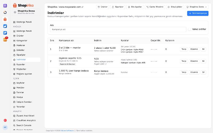The image size is (213, 133).
Task: Click the Kullanım column header
Action: tap(170, 40)
